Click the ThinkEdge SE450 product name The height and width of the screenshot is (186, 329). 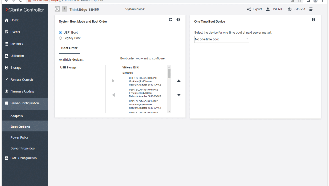84,10
